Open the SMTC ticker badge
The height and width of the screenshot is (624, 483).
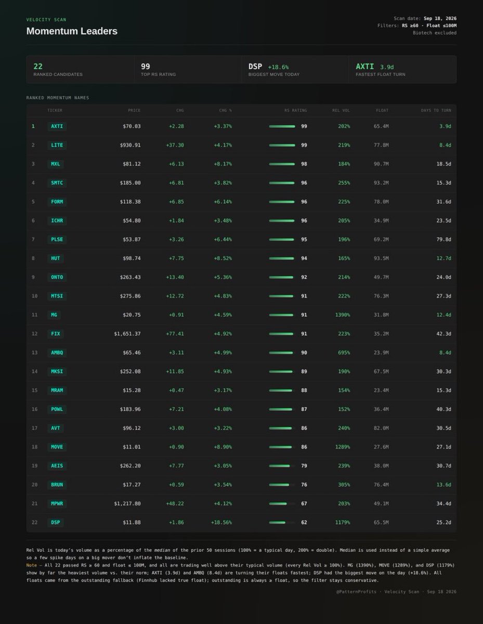pos(57,183)
